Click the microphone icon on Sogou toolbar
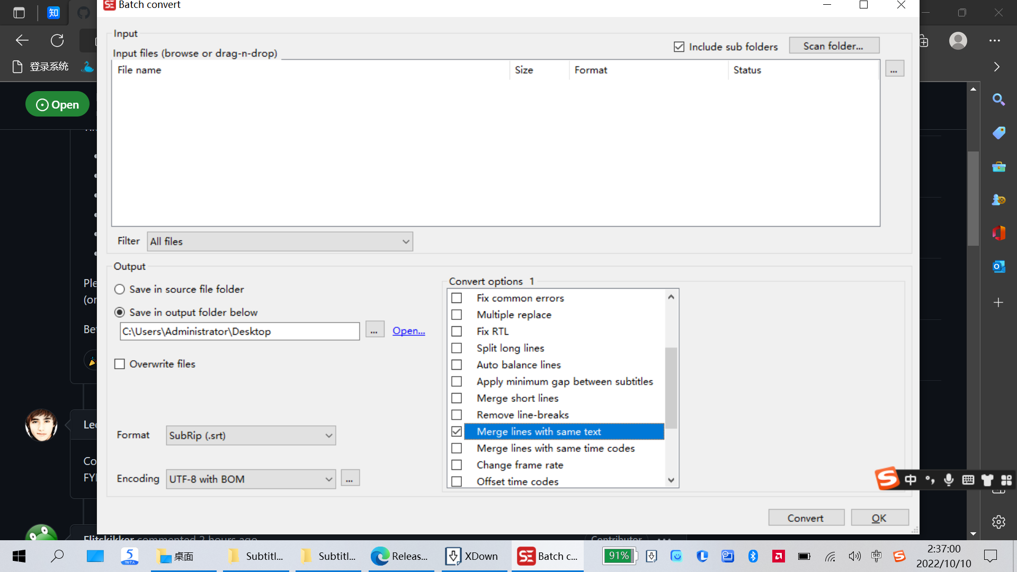 point(949,480)
